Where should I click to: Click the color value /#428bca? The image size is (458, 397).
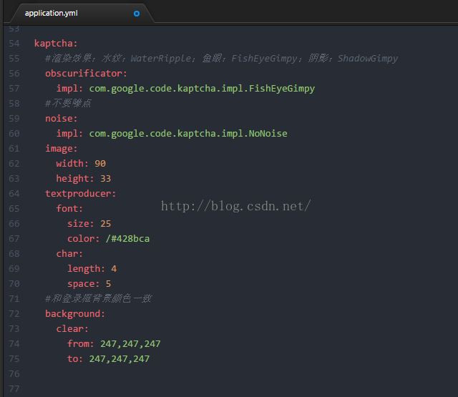coord(127,239)
